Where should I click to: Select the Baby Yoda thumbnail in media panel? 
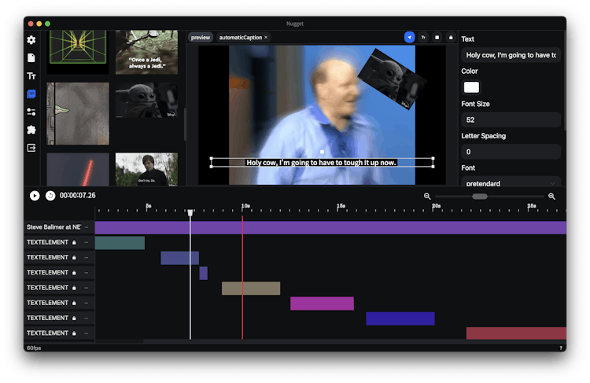point(147,100)
